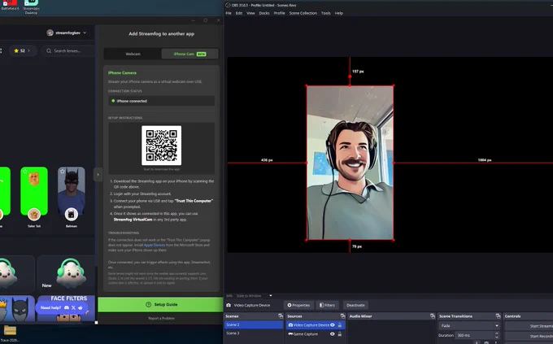The height and width of the screenshot is (344, 553).
Task: Switch to the Webcam tab in Streamfog
Action: tap(133, 54)
